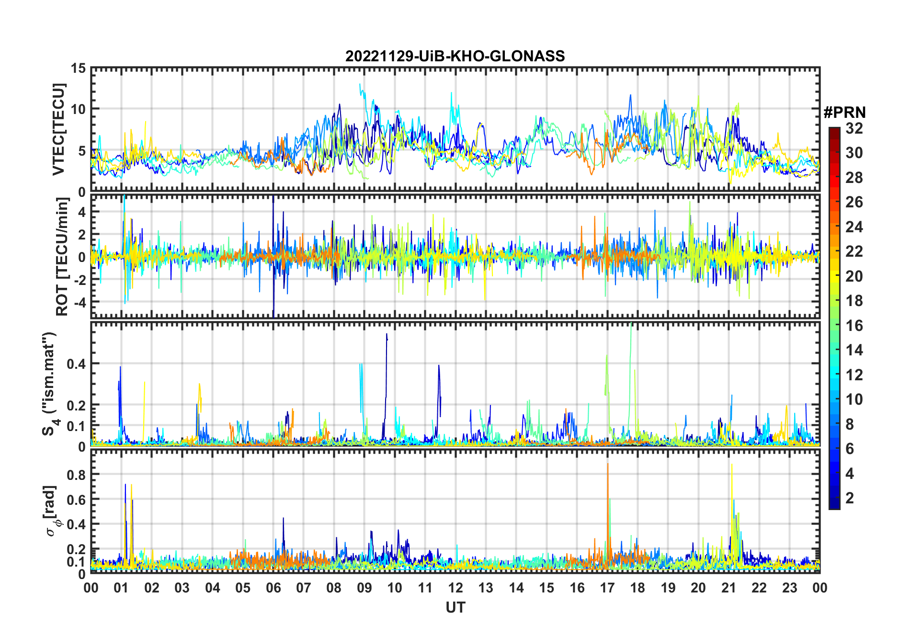Image resolution: width=911 pixels, height=637 pixels.
Task: Click S4 y-axis tick label 0.4
Action: tap(76, 364)
